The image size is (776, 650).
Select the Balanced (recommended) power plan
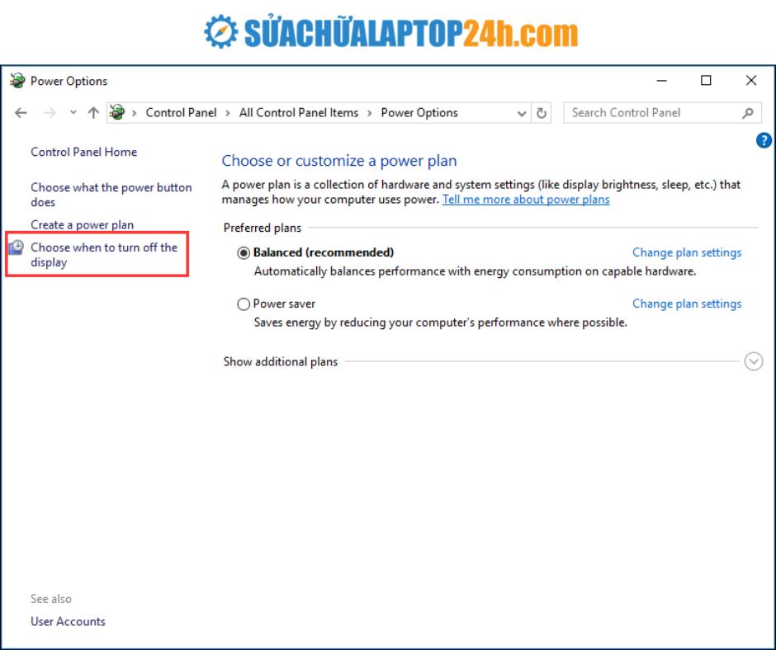click(244, 253)
